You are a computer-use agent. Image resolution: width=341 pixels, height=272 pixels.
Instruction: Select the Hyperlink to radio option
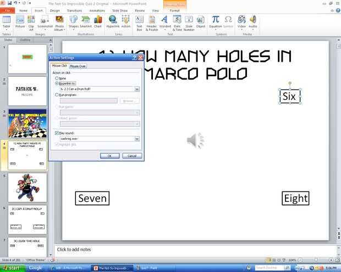(x=57, y=83)
